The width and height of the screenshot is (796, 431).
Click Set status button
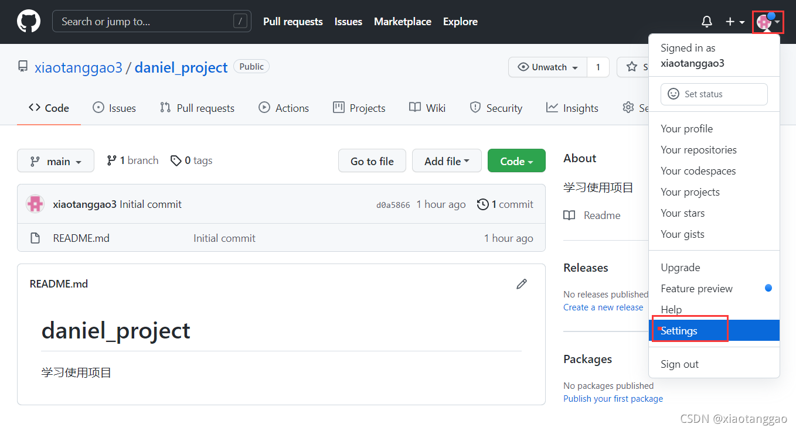[x=714, y=94]
